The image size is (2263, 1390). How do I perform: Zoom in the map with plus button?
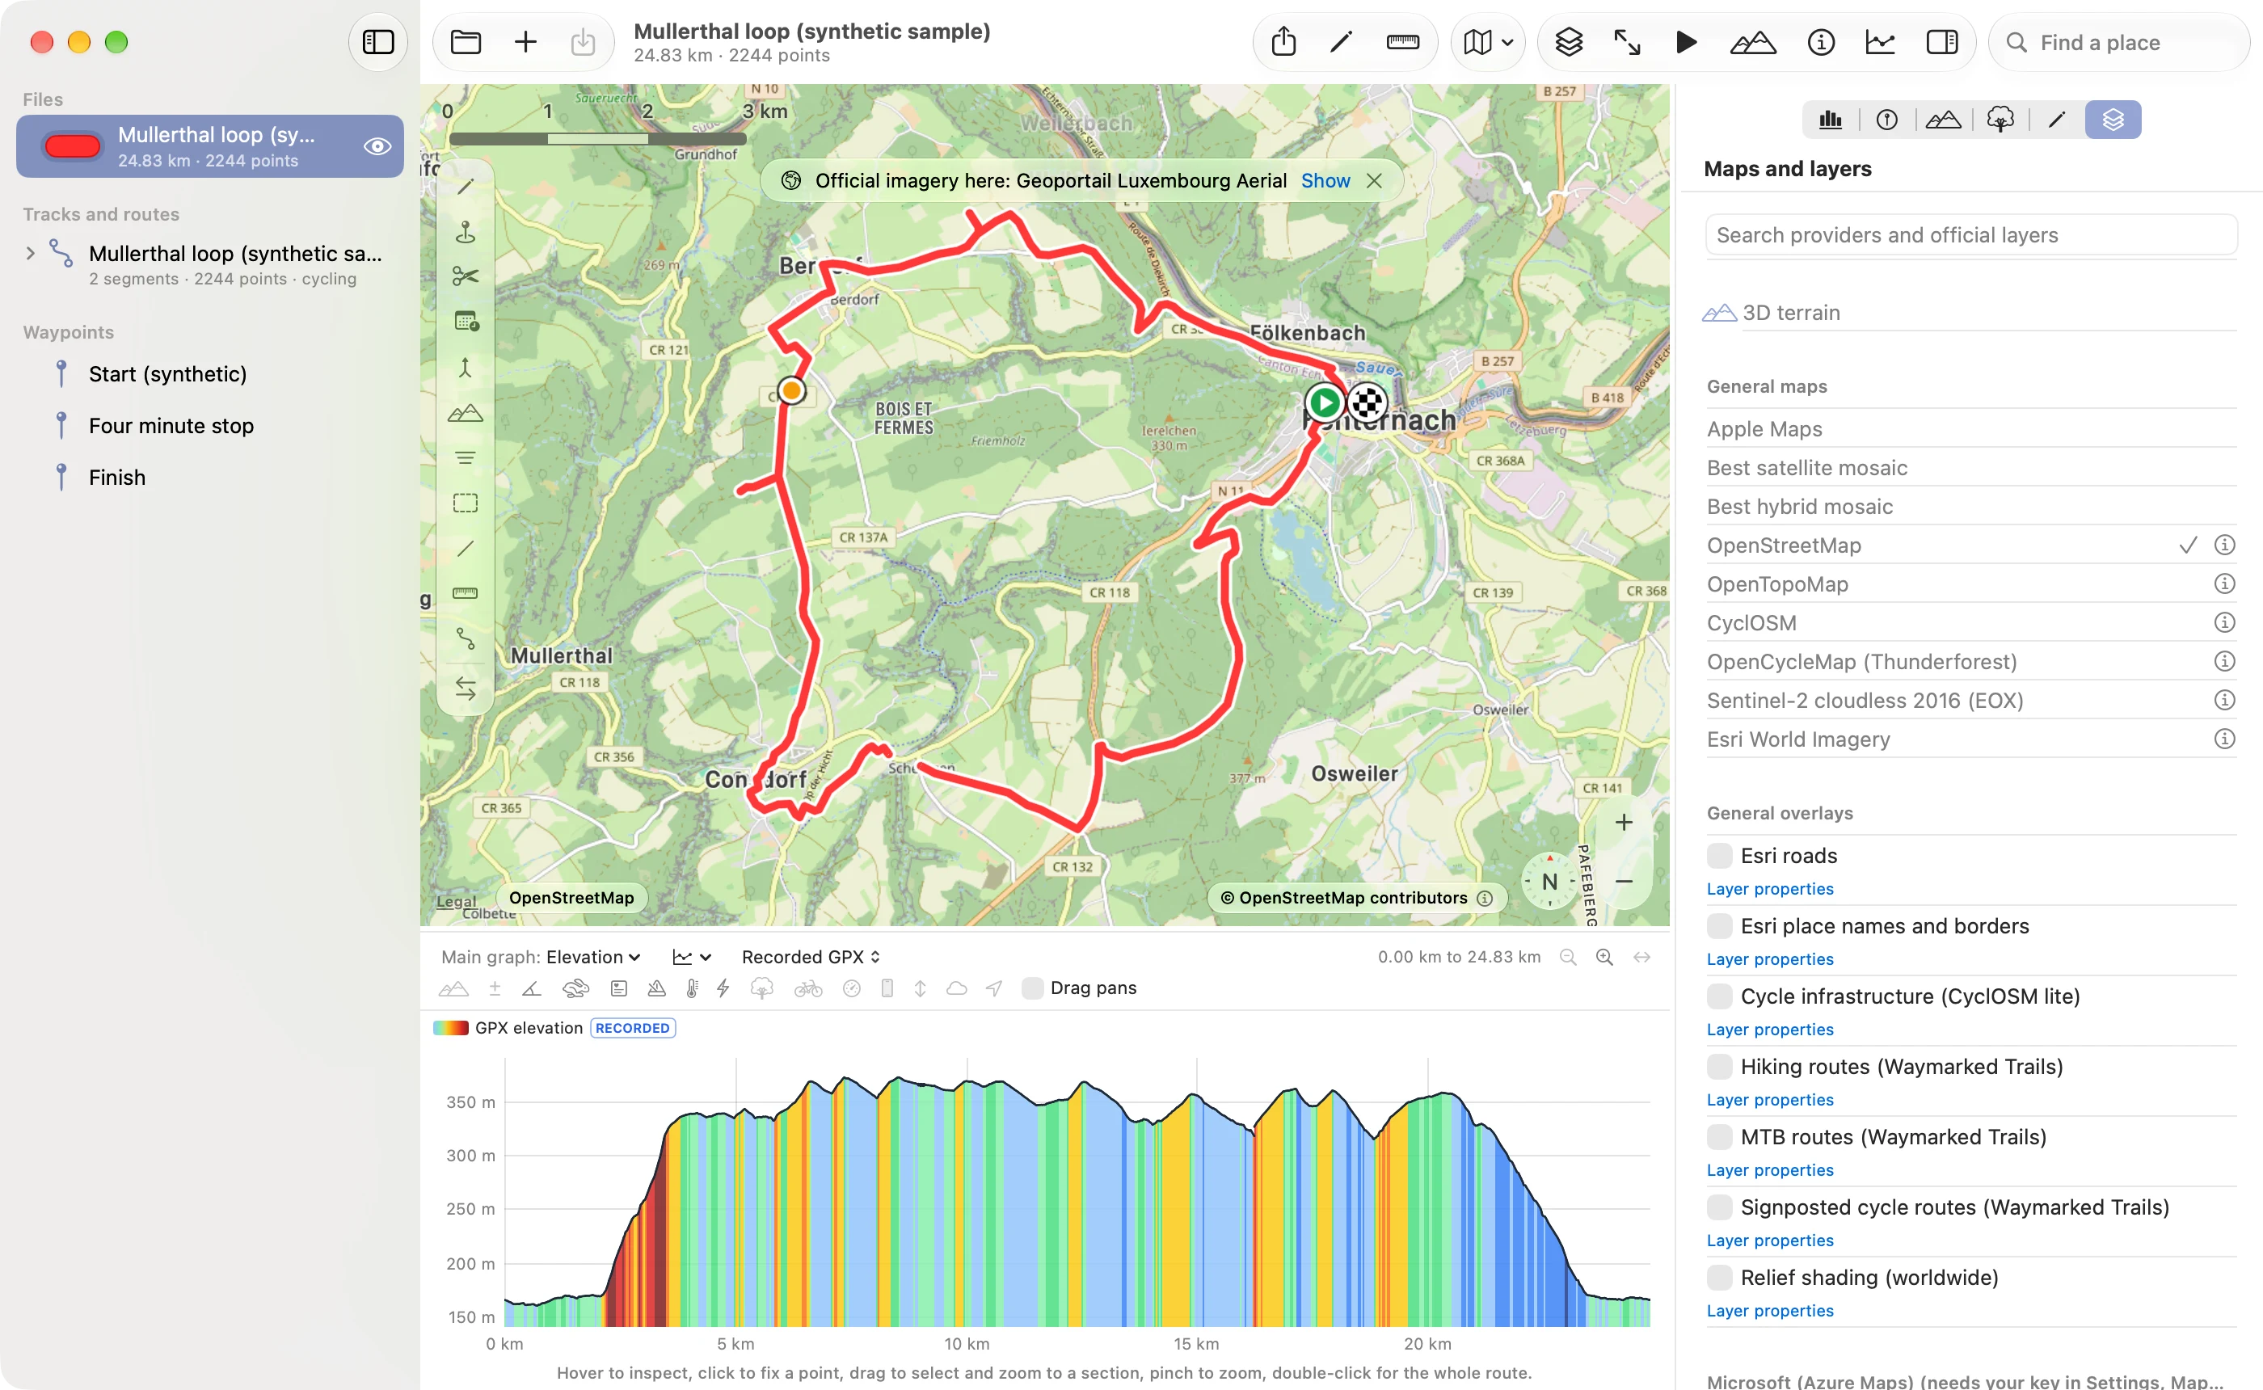pyautogui.click(x=1625, y=822)
